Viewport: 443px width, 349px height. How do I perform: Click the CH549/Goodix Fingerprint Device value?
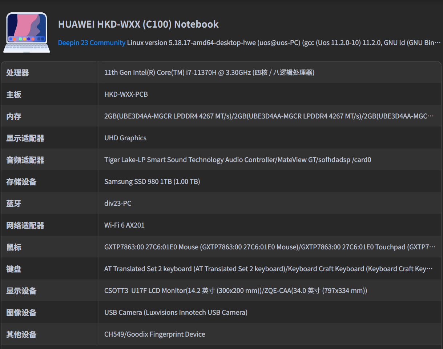[155, 334]
